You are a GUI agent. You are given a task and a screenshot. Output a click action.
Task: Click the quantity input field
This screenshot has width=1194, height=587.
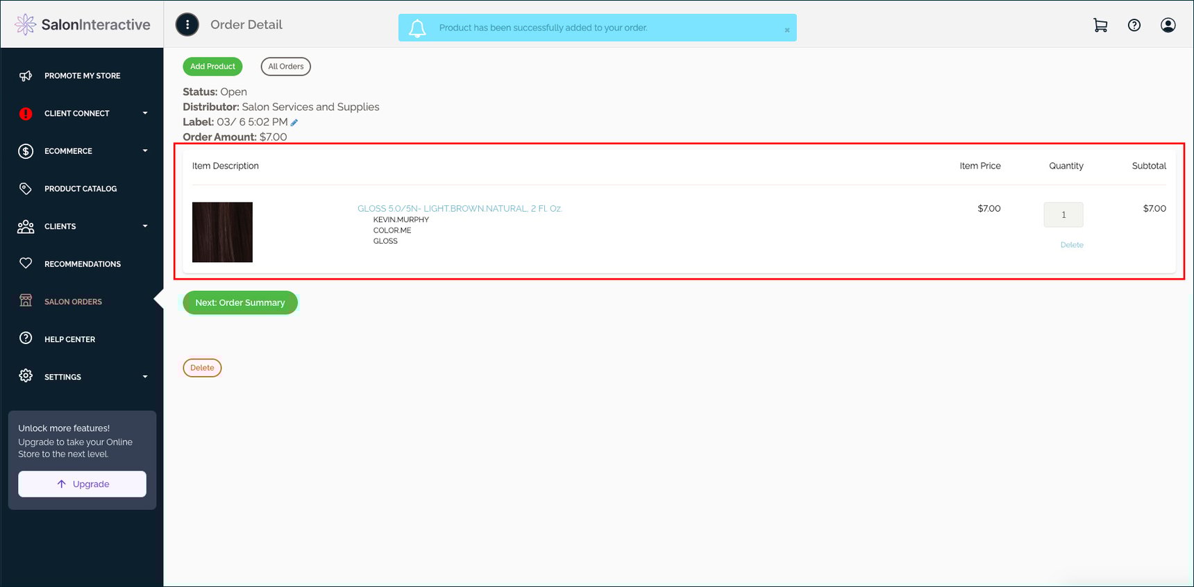1063,215
